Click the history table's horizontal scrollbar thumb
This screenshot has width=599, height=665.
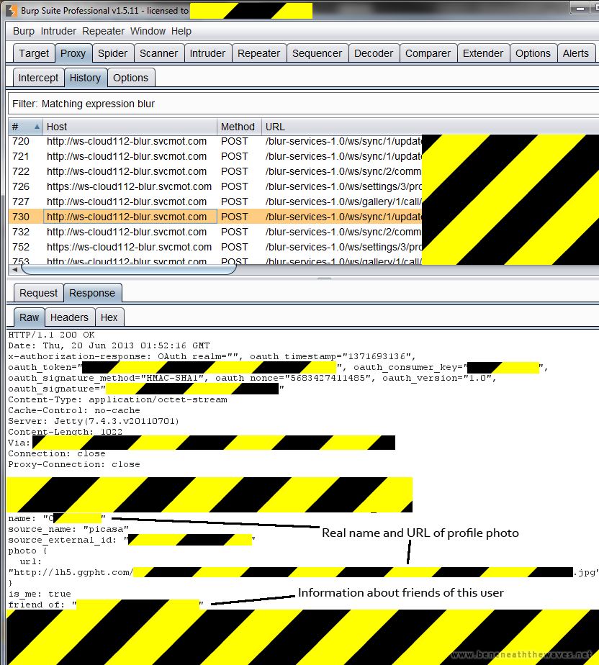[x=128, y=269]
